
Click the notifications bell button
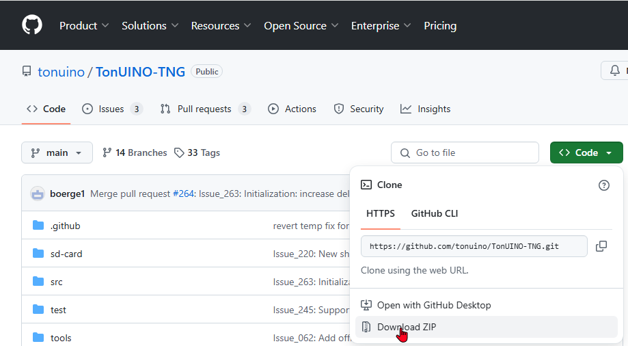(x=615, y=70)
